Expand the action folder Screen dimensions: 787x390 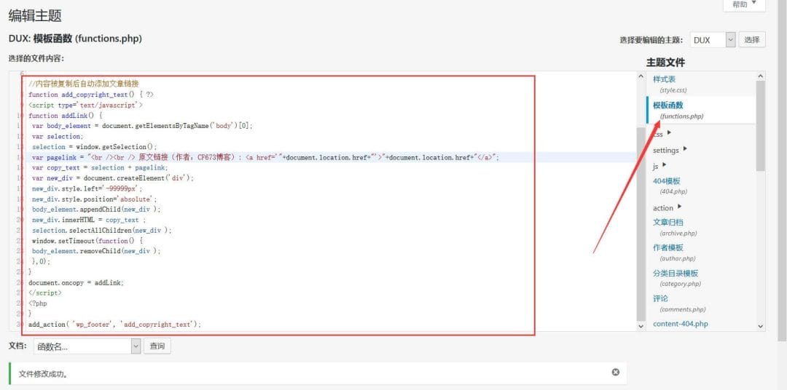(667, 207)
